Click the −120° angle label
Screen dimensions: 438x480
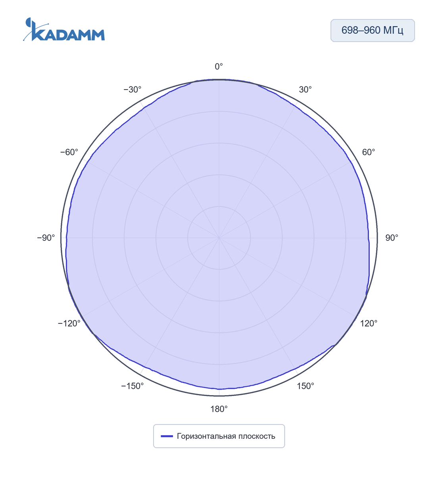pyautogui.click(x=69, y=323)
